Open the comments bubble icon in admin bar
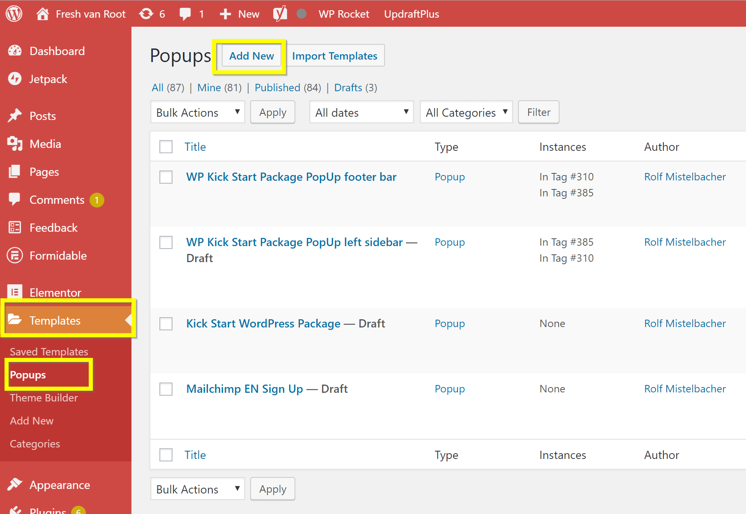Image resolution: width=746 pixels, height=514 pixels. (x=185, y=14)
